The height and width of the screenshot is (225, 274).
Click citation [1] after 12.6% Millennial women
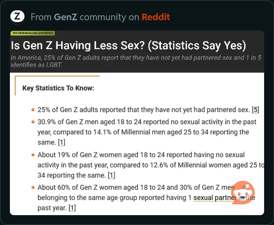tap(112, 175)
